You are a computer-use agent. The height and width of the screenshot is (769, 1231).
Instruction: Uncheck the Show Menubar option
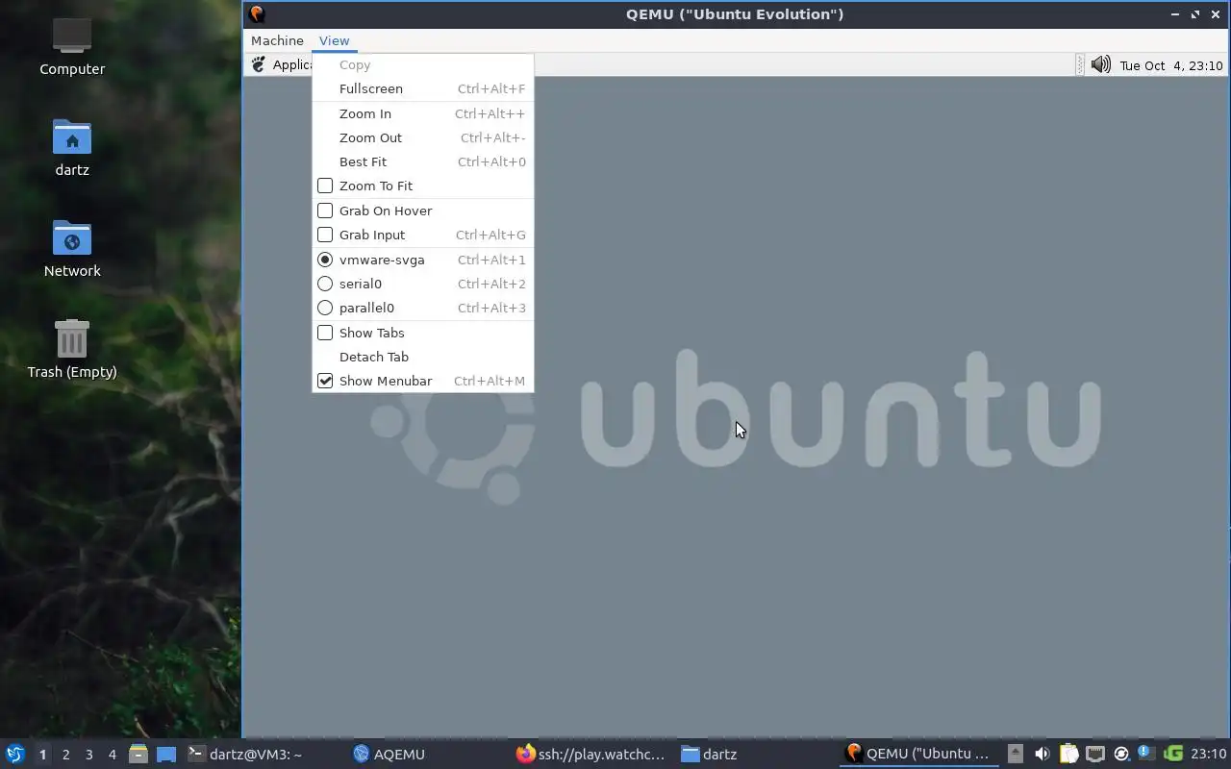[x=325, y=381]
